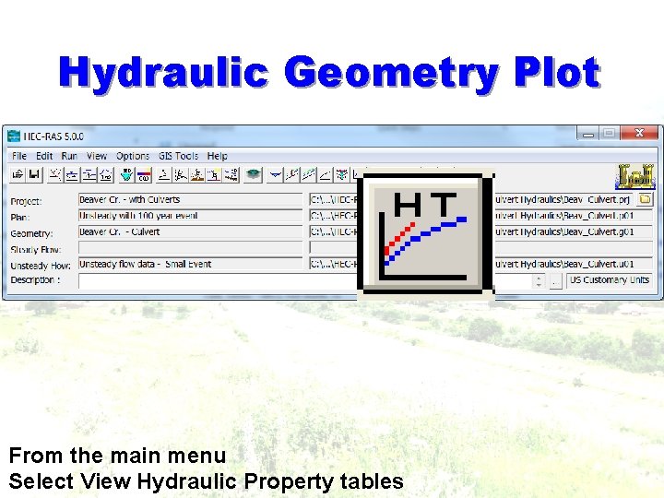Click the description scroll stepper arrows
The width and height of the screenshot is (664, 498).
click(539, 280)
